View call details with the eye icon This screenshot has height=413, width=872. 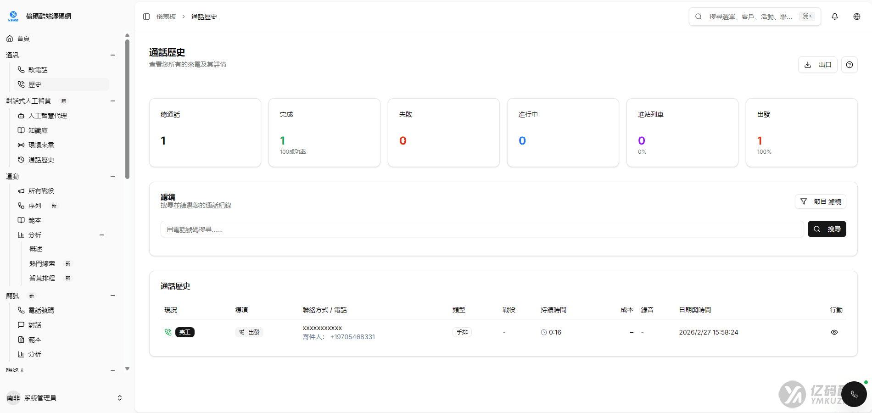(834, 332)
